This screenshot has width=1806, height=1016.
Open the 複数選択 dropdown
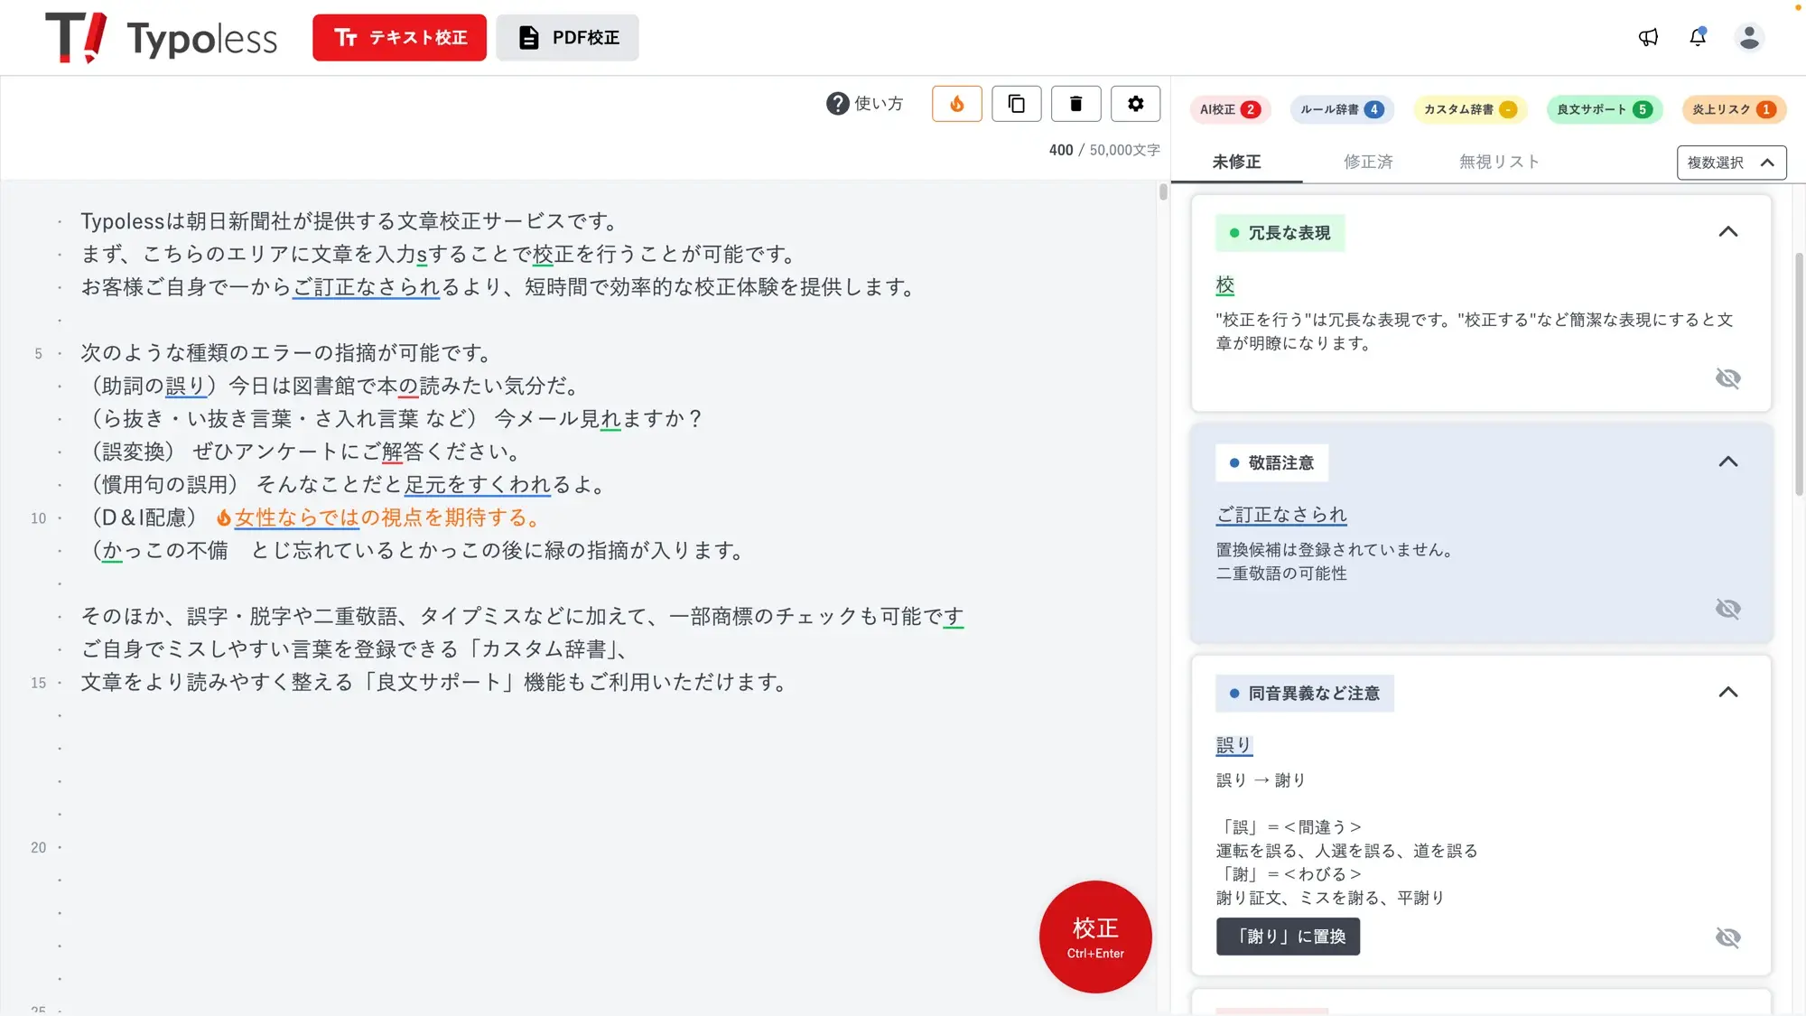click(1731, 163)
